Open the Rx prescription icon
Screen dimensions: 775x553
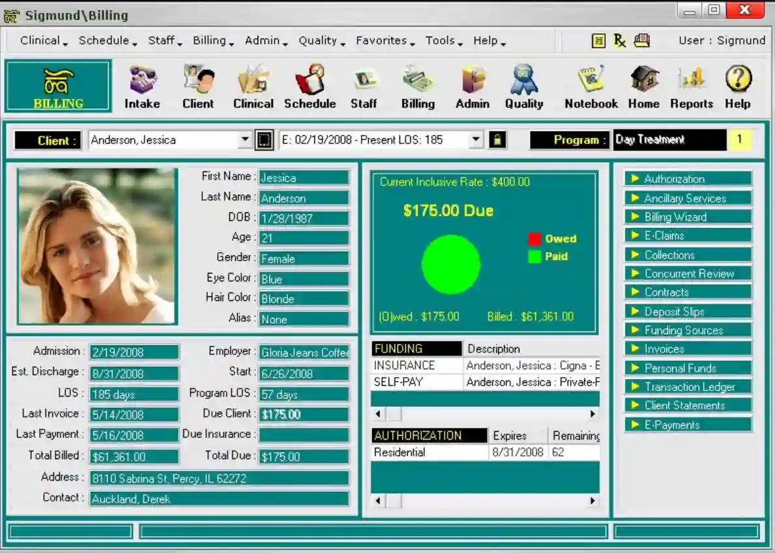[x=619, y=41]
